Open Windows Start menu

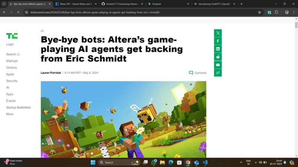tap(93, 162)
